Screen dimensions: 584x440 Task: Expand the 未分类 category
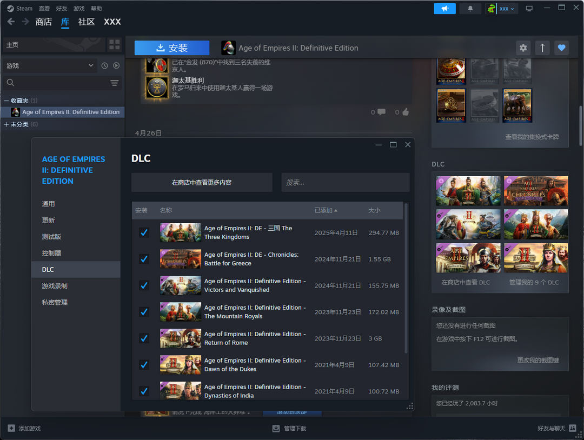(6, 124)
